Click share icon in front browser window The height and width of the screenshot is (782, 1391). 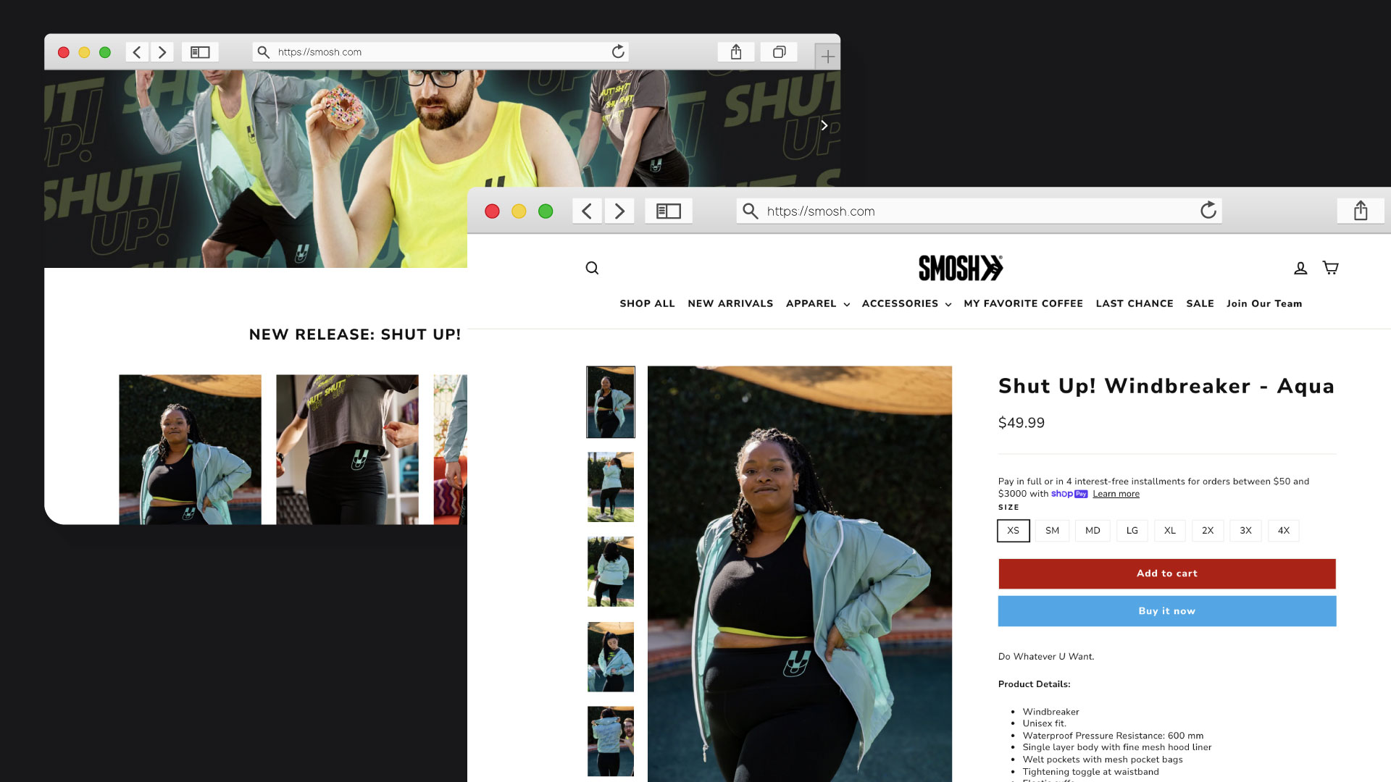1361,211
